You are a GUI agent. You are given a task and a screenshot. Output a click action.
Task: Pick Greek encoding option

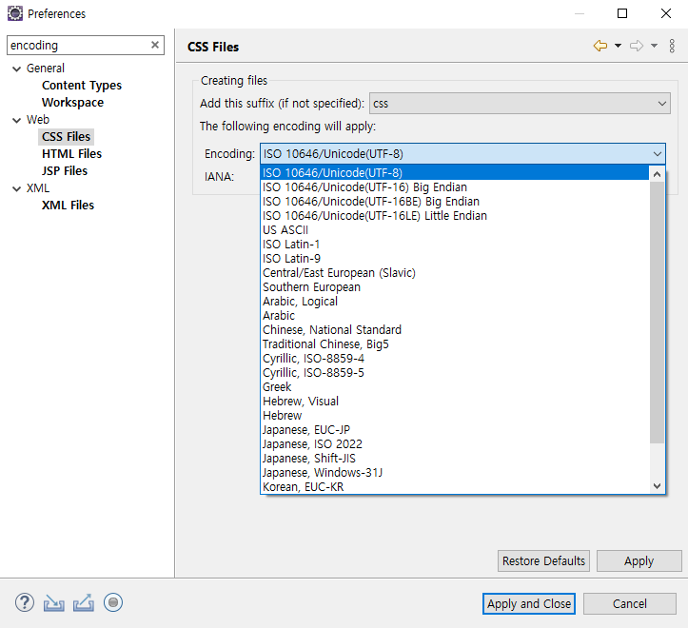455,386
